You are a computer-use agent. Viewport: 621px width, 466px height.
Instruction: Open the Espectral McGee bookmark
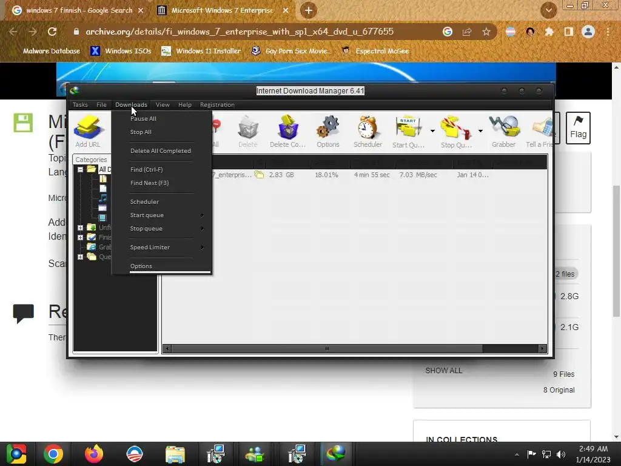[x=375, y=51]
